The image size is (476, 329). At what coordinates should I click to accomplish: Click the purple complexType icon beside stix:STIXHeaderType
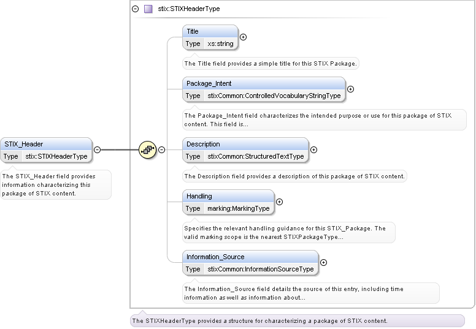(148, 9)
